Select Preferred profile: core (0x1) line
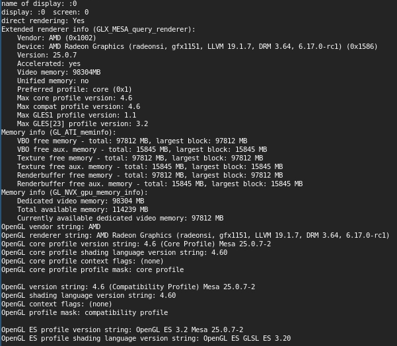This screenshot has height=346, width=397. 75,90
